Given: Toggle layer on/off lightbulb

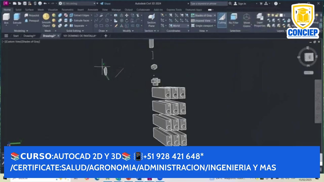Looking at the screenshot, I should 269,15.
